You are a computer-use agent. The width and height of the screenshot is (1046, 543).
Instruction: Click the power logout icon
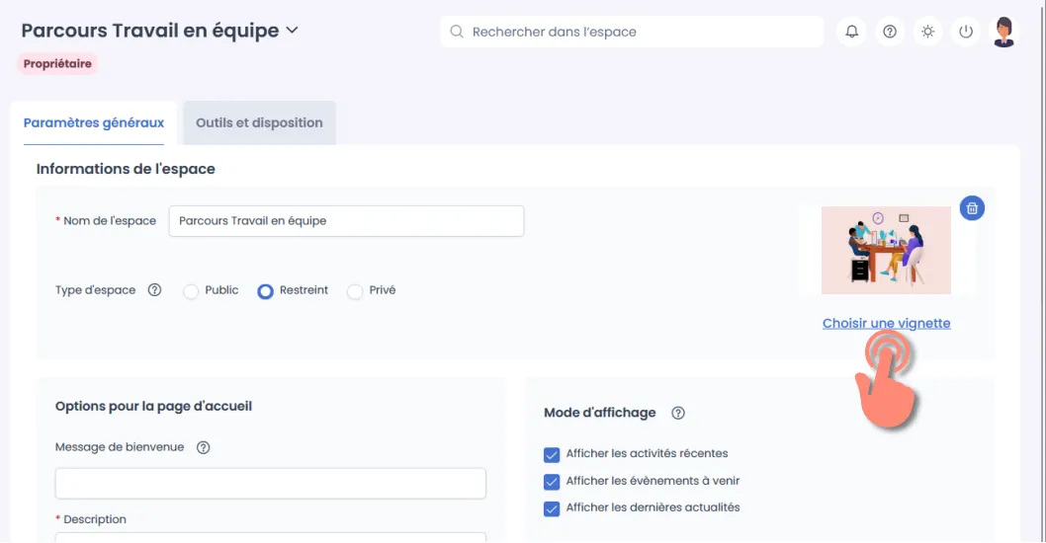(966, 32)
